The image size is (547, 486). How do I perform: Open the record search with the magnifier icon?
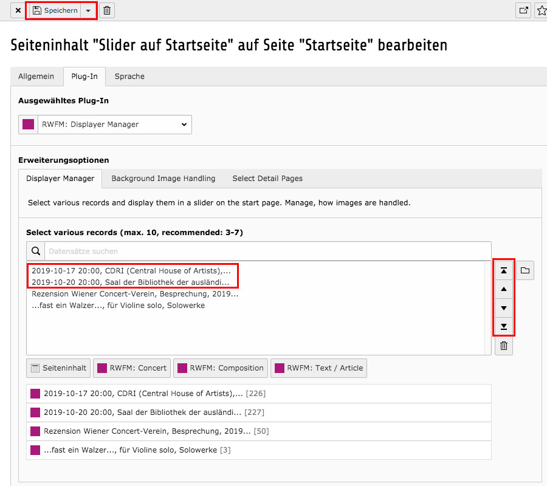click(36, 251)
